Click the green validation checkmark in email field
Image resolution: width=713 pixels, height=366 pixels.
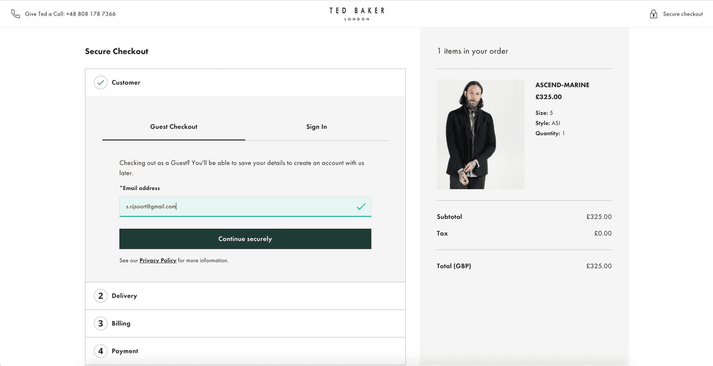(x=361, y=206)
